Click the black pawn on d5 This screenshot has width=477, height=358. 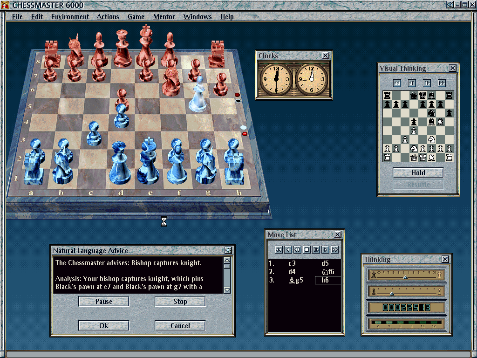coord(122,97)
